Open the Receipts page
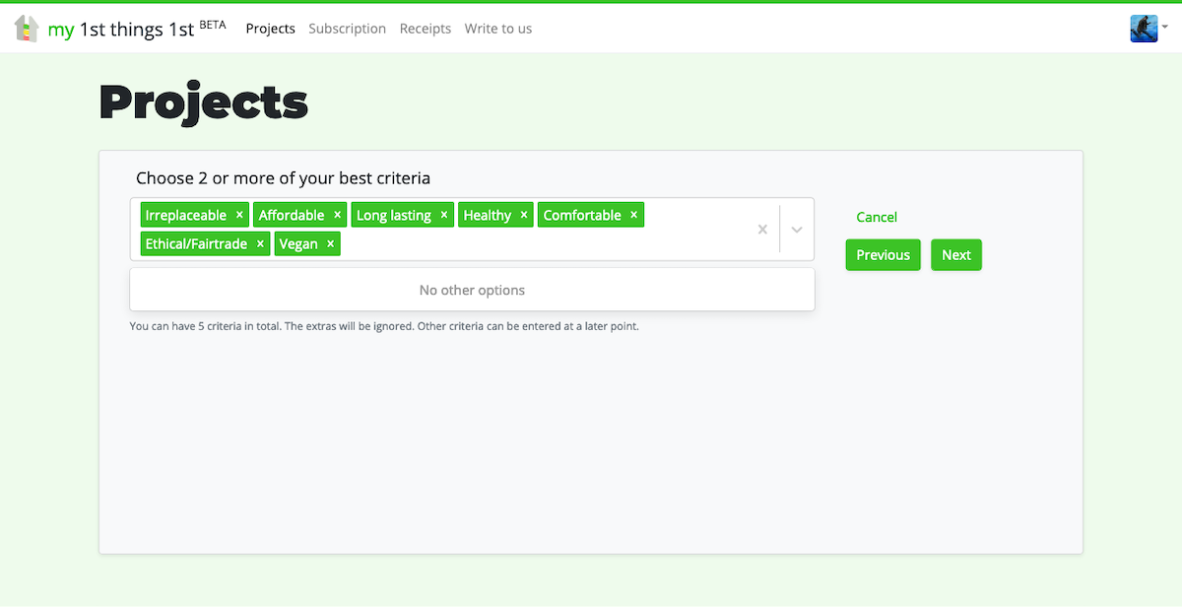This screenshot has width=1182, height=607. point(426,29)
